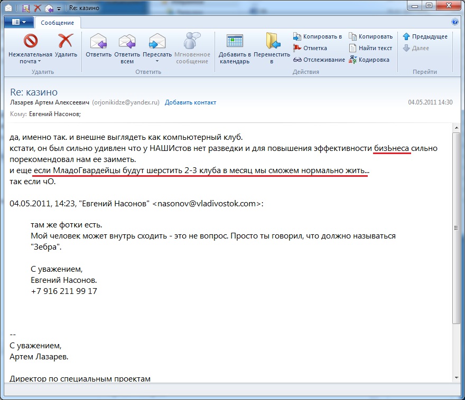Click Отслеживание to watch the conversation
Viewport: 465px width, 400px height.
[319, 60]
